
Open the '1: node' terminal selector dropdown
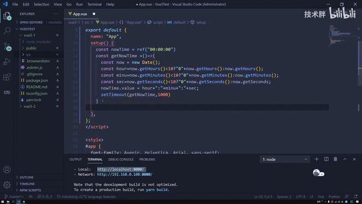(x=285, y=159)
